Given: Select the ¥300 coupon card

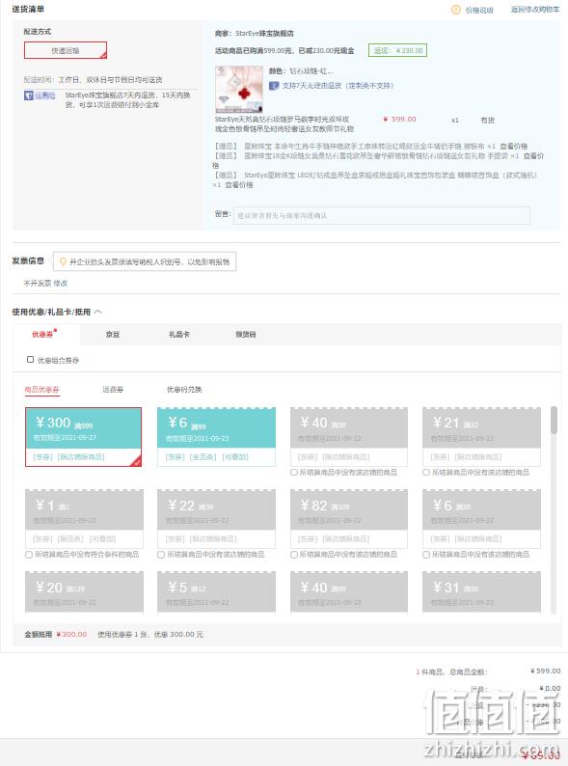Looking at the screenshot, I should 84,437.
